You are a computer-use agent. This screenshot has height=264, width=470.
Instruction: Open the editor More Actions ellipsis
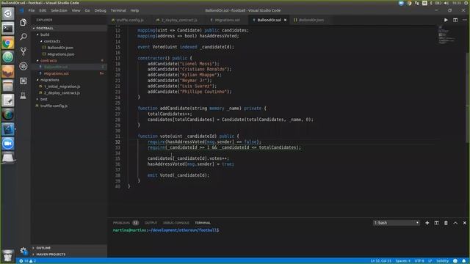[464, 20]
